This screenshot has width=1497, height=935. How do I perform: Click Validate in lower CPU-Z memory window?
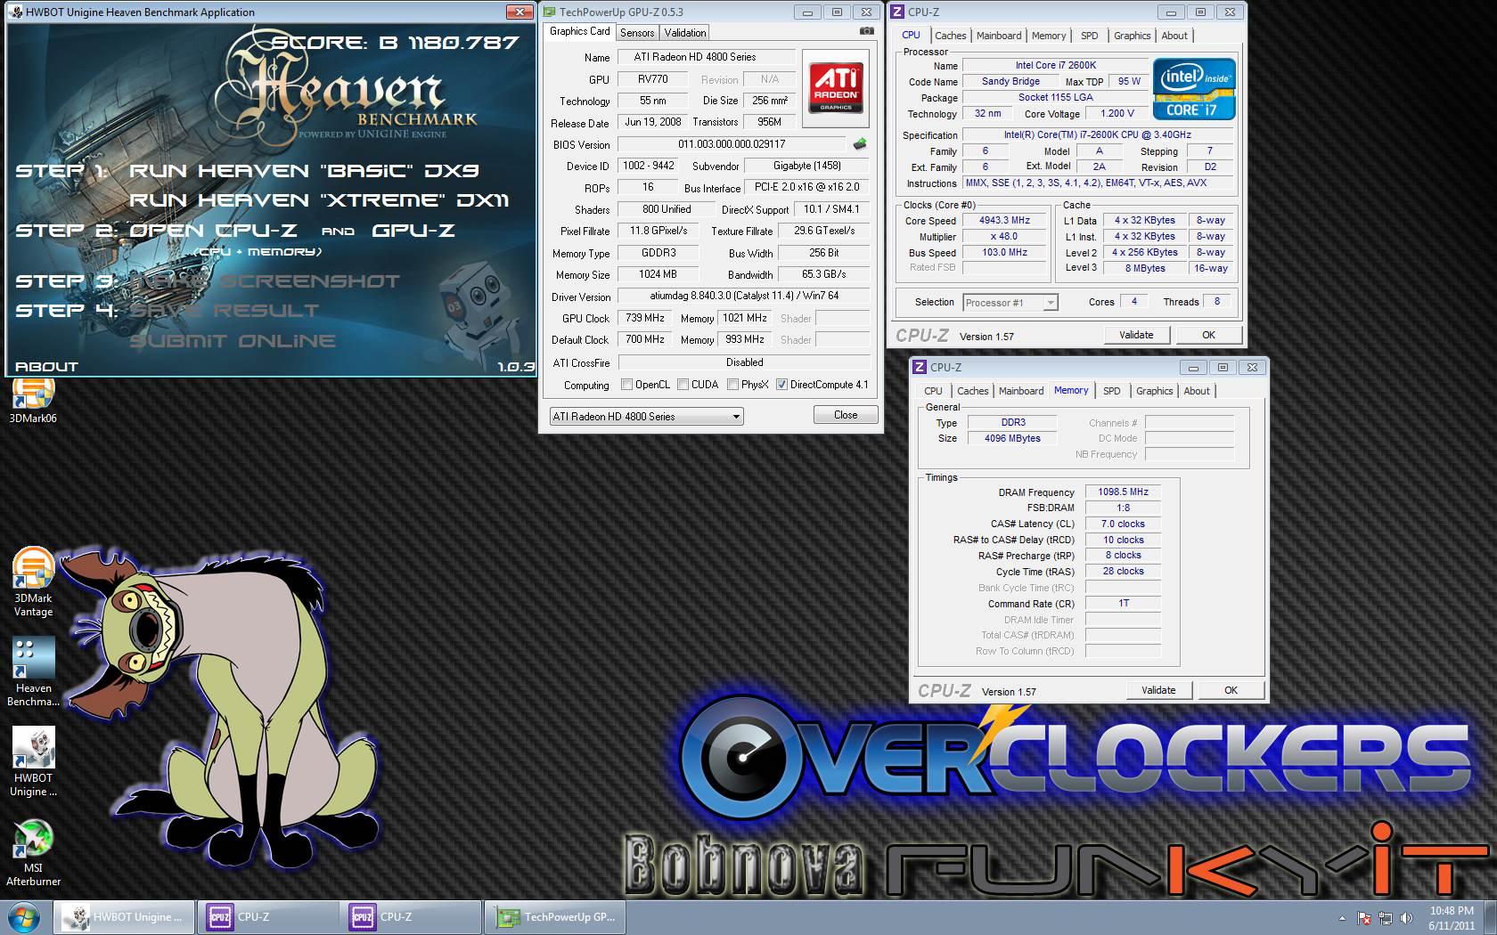(1158, 690)
